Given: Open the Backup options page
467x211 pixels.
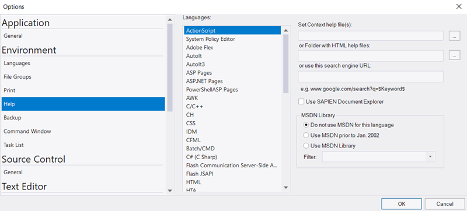Looking at the screenshot, I should pos(83,118).
